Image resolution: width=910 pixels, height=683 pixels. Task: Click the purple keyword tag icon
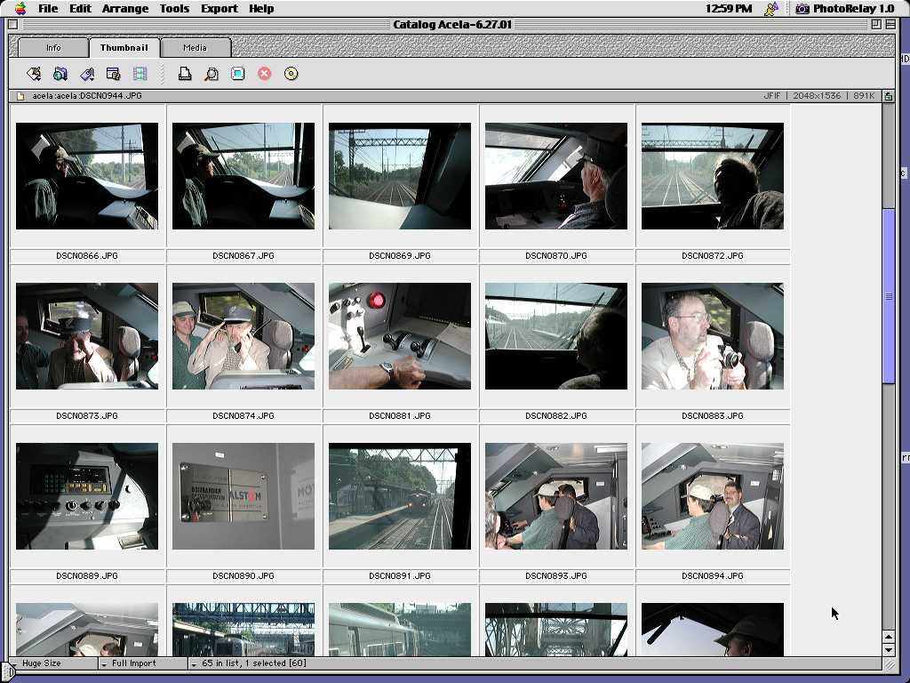[87, 74]
